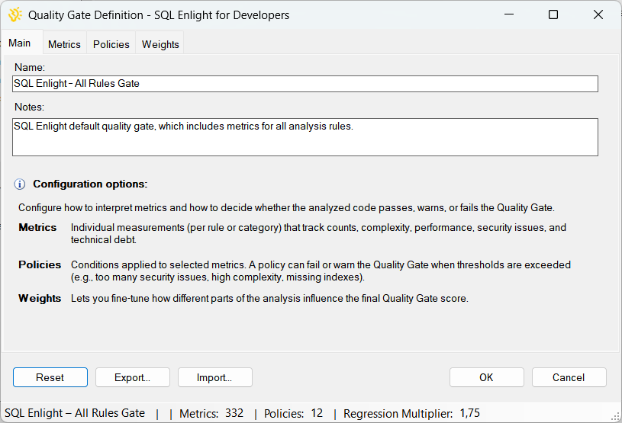Close the Quality Gate Definition dialog
The image size is (622, 423).
(x=598, y=14)
